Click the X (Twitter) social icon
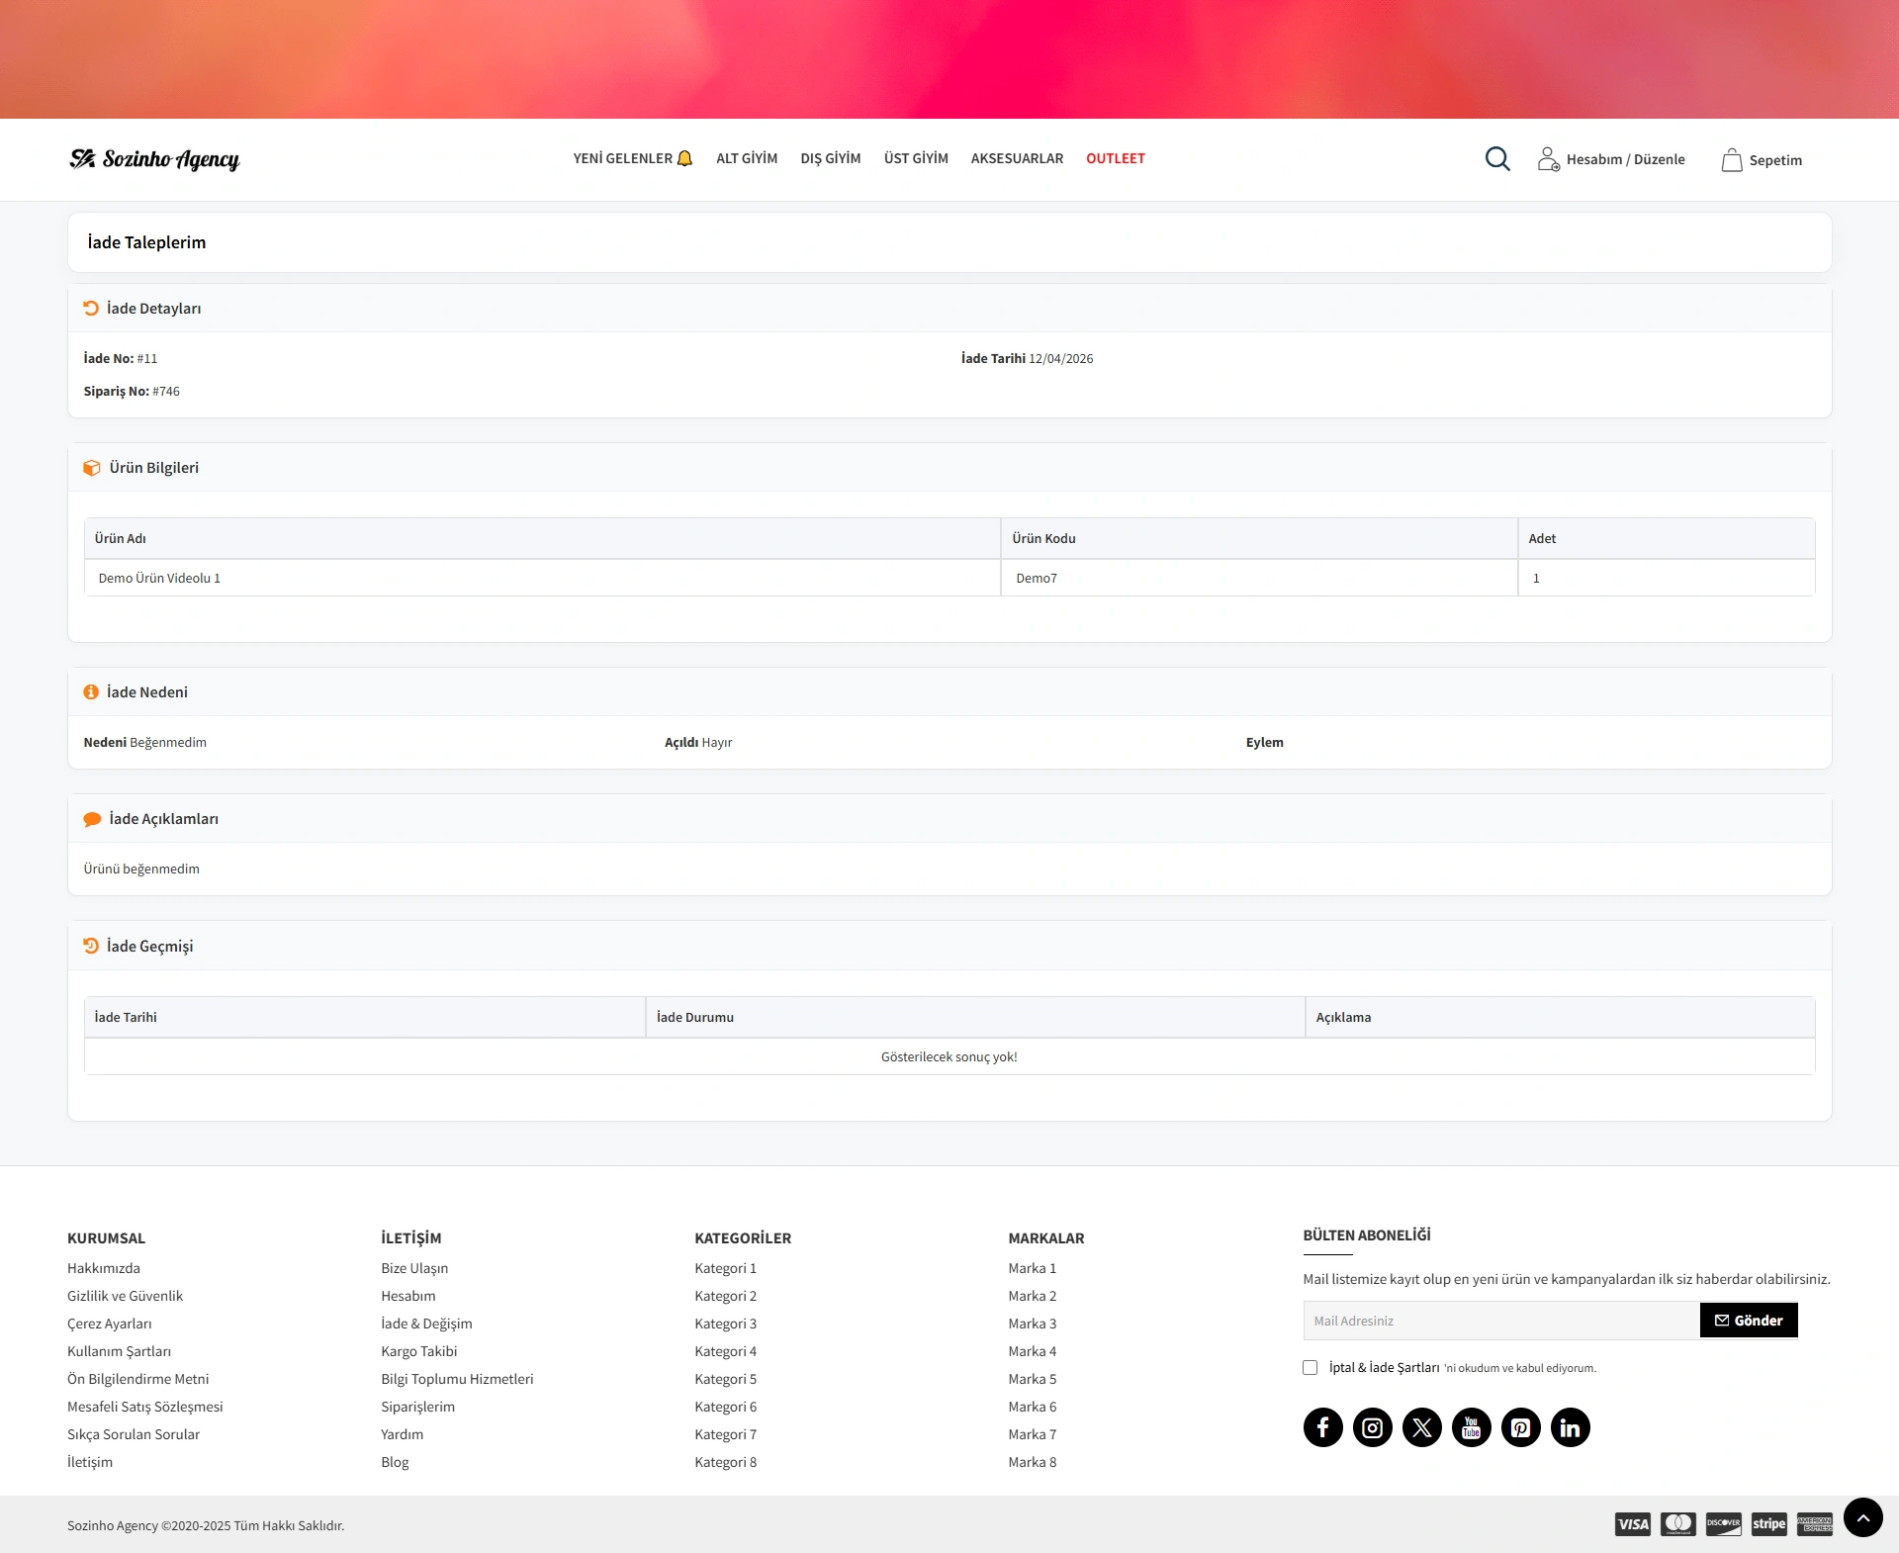This screenshot has height=1553, width=1899. pyautogui.click(x=1421, y=1427)
